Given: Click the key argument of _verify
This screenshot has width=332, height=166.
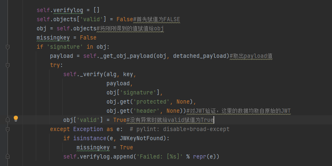Looking at the screenshot, I should coord(128,74).
